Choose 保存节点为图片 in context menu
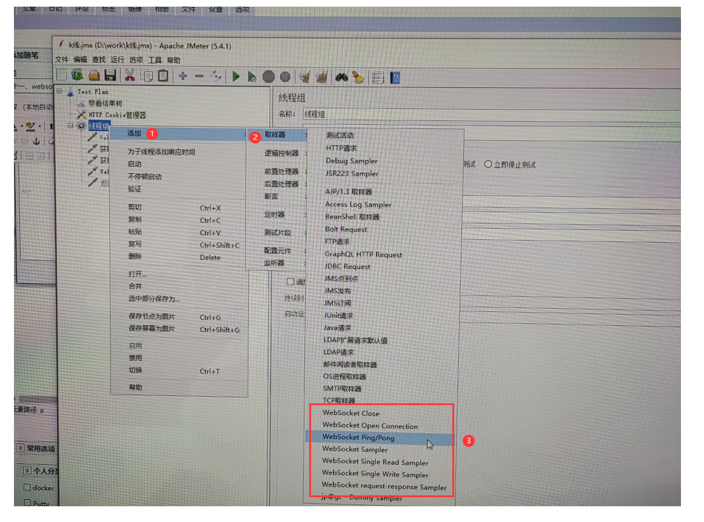The width and height of the screenshot is (704, 522). click(152, 317)
